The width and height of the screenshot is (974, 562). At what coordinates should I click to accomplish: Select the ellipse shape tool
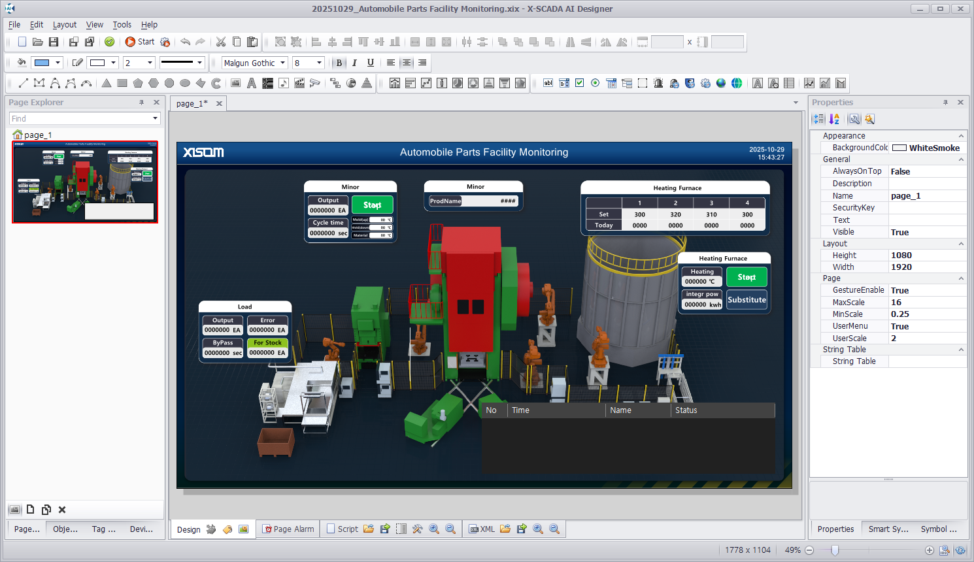tap(185, 83)
